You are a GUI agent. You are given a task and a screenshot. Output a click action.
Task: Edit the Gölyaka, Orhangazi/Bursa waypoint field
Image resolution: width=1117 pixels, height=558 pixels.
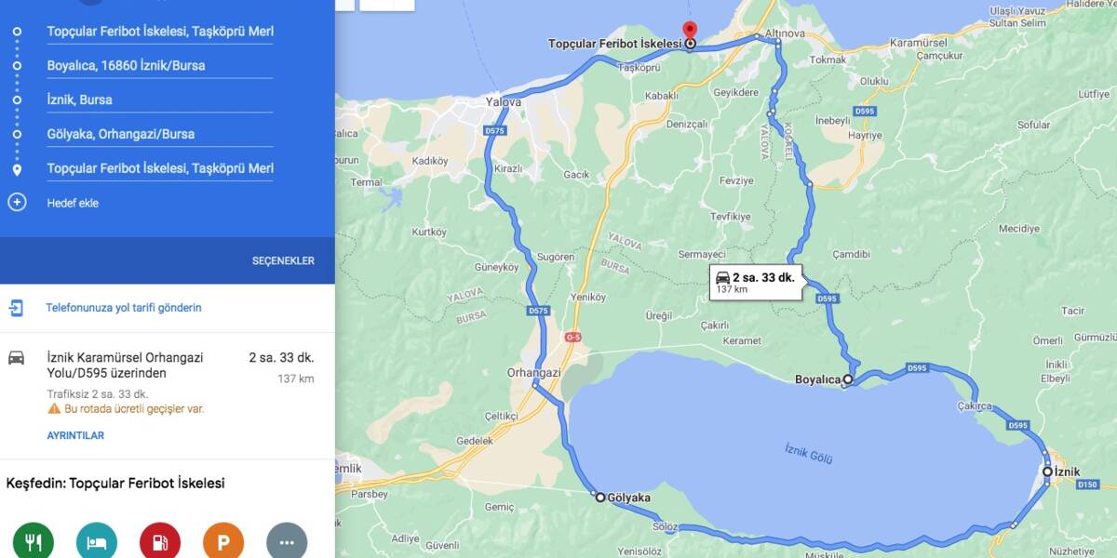pos(160,135)
